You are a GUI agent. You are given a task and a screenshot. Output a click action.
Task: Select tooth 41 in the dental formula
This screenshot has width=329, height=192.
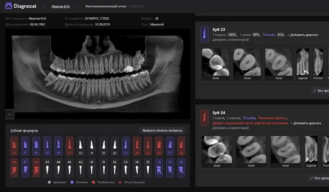coord(92,168)
